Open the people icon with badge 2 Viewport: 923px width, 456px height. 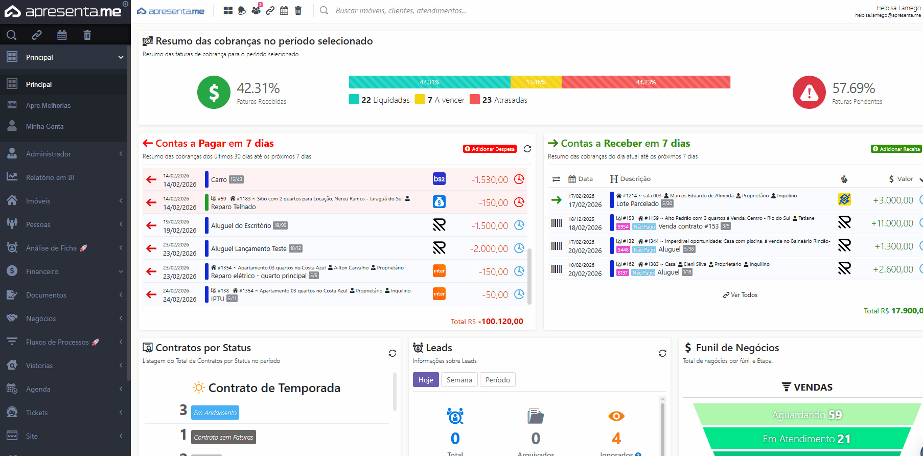[256, 11]
